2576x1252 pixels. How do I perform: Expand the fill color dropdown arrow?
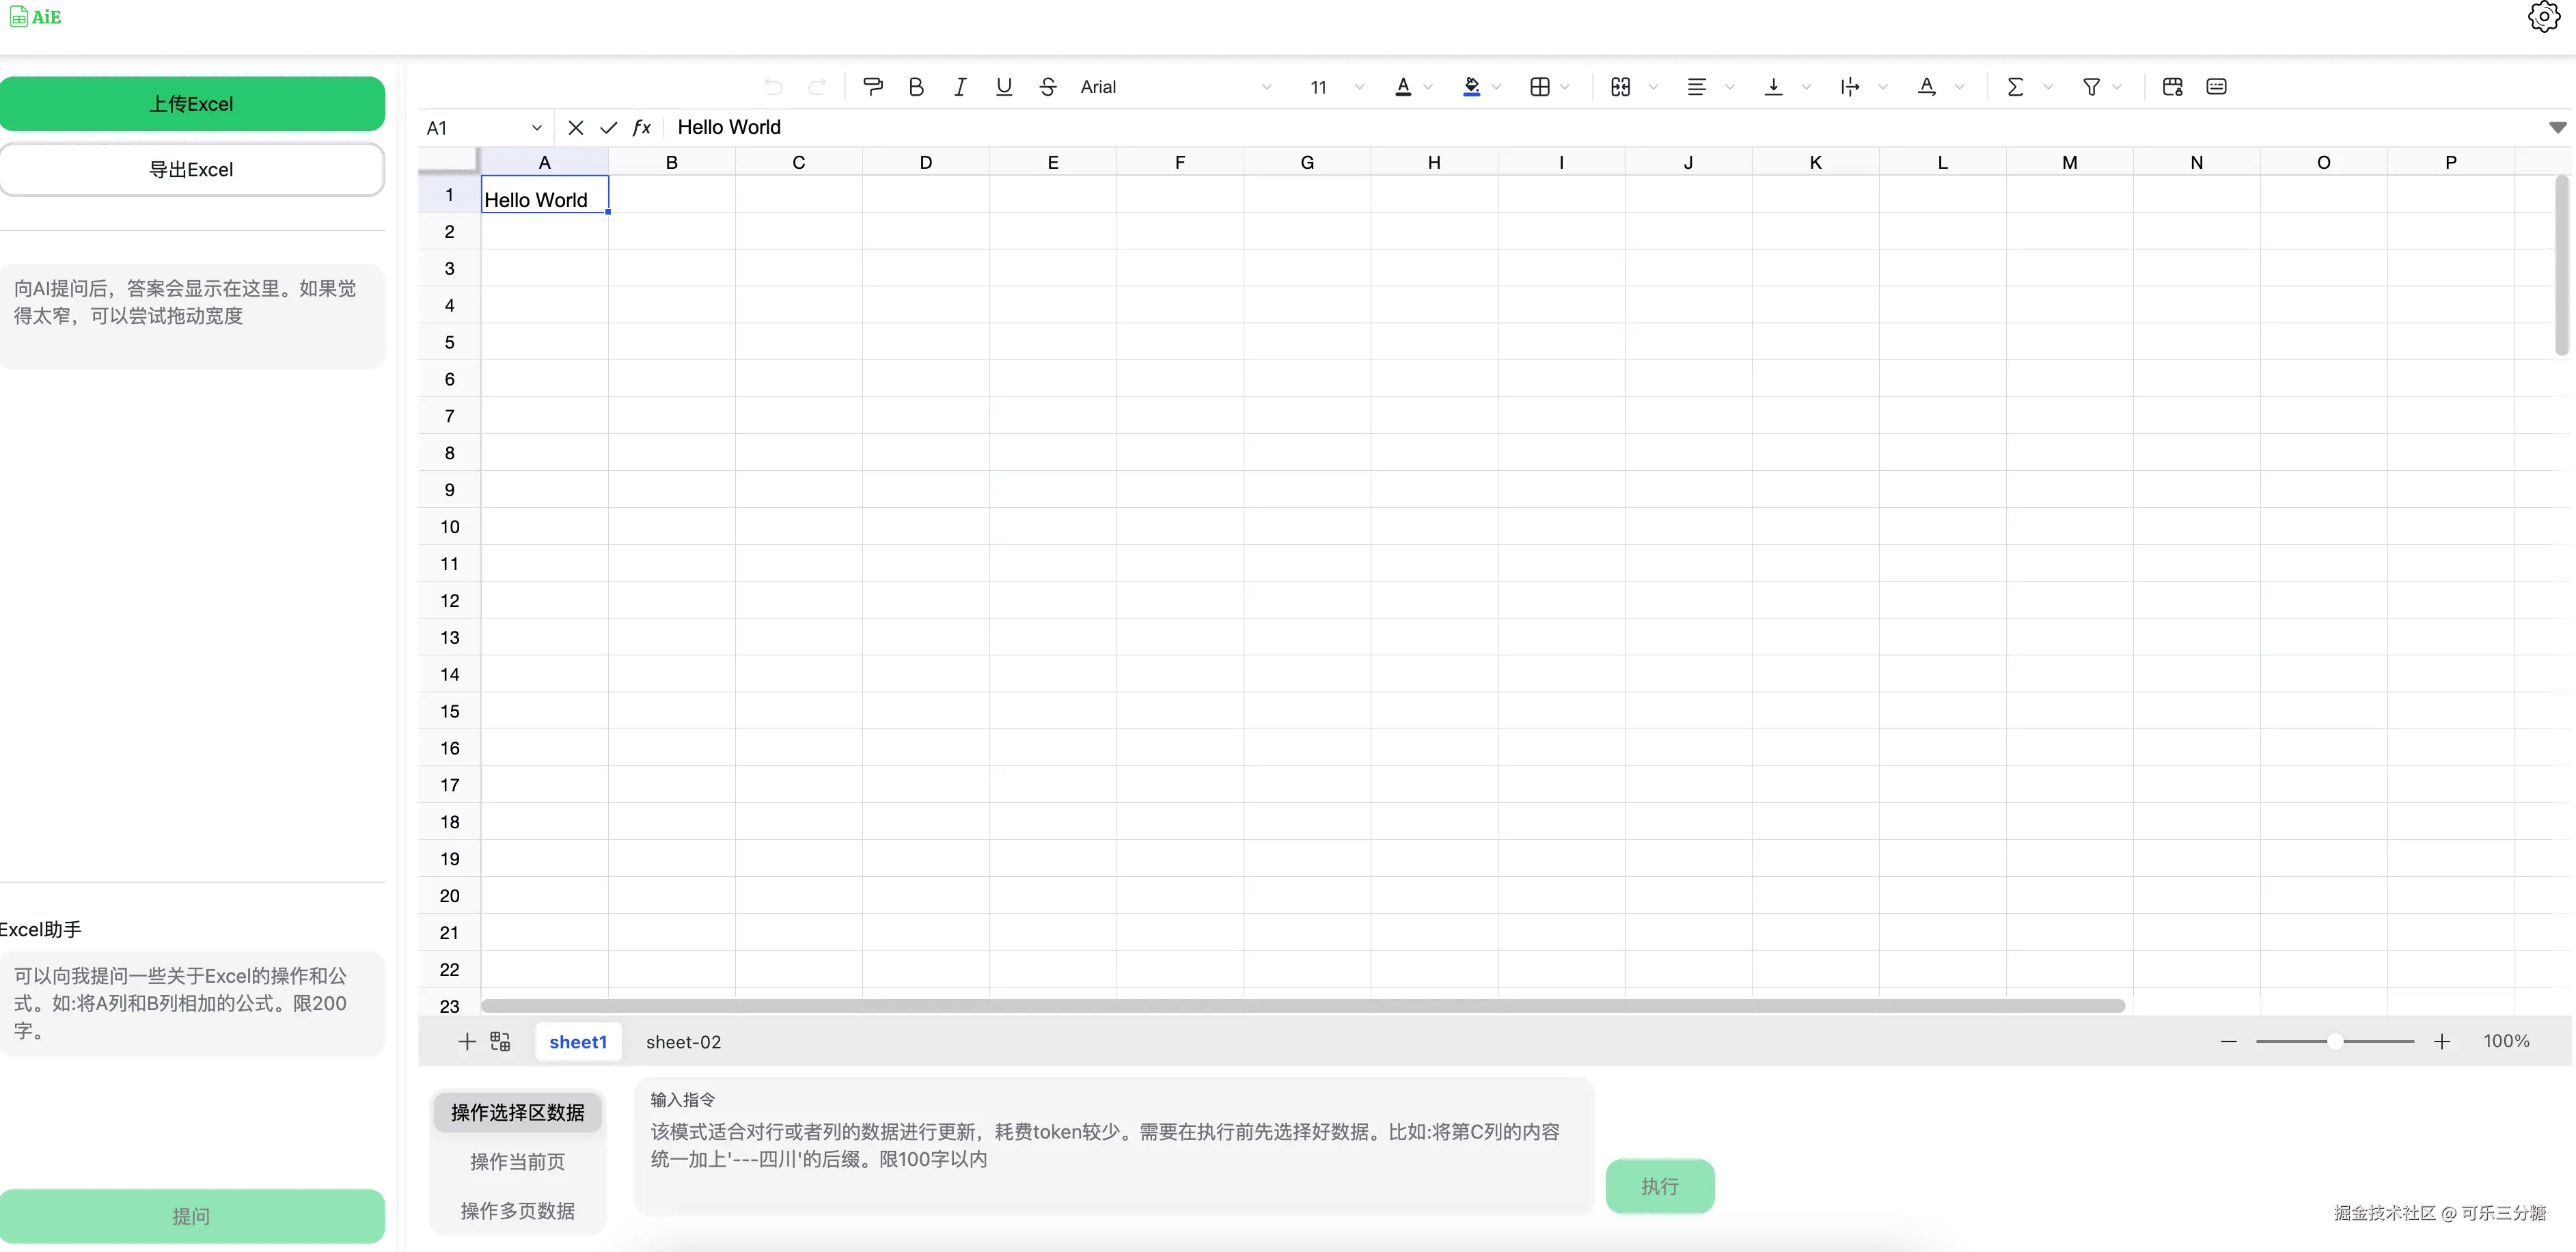coord(1496,87)
